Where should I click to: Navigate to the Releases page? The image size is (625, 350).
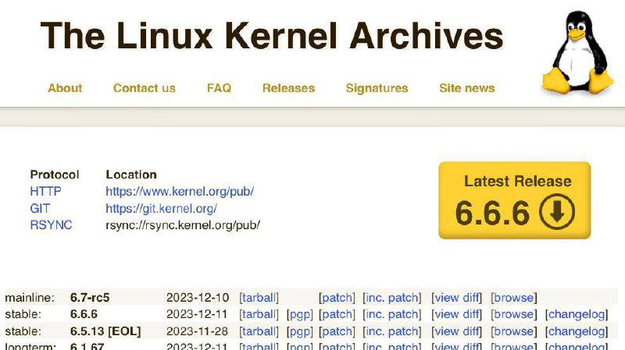(288, 88)
